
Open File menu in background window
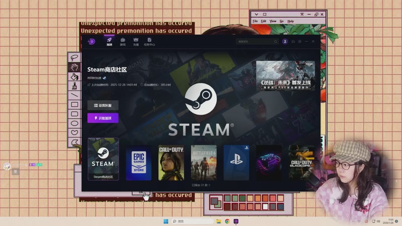coord(255,21)
